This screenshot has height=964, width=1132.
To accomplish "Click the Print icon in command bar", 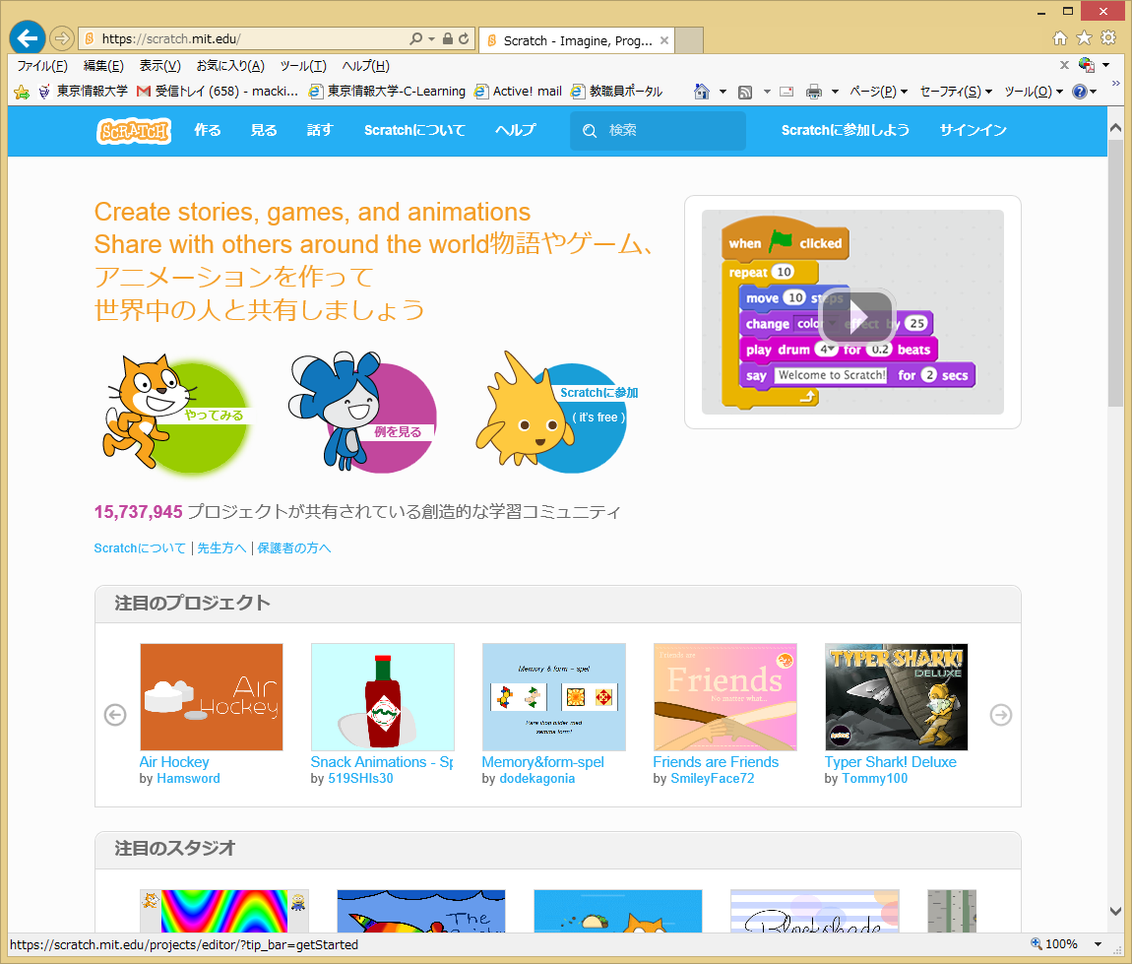I will click(x=814, y=92).
